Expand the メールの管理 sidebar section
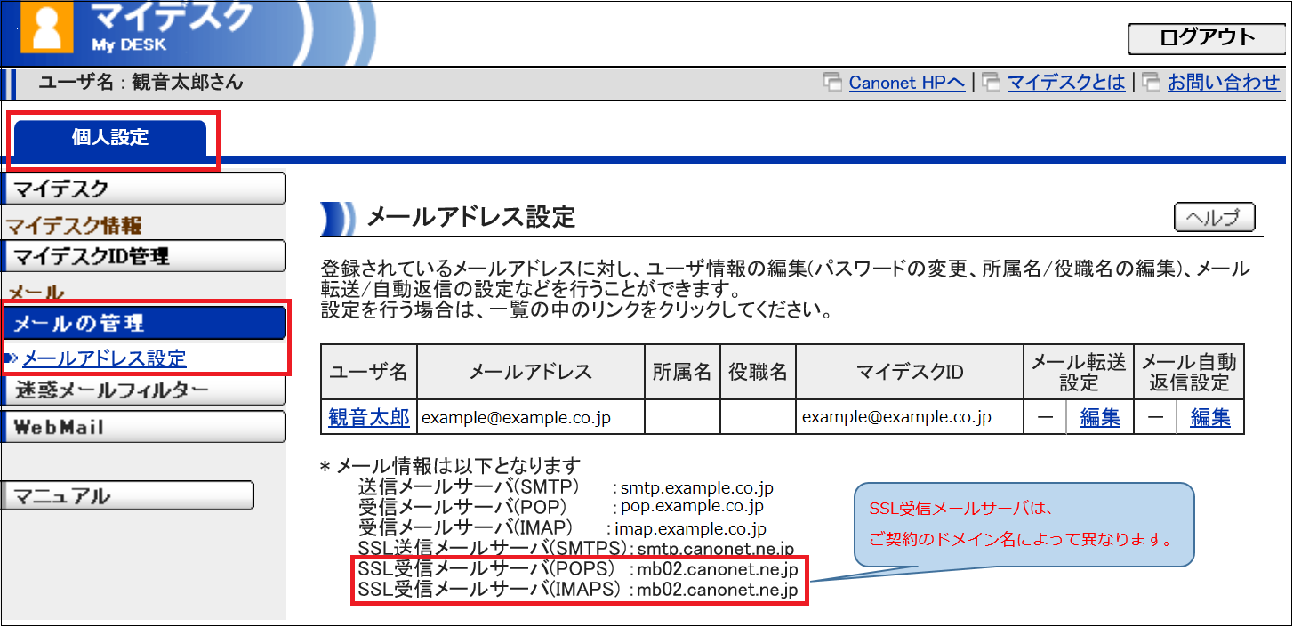 (x=144, y=323)
